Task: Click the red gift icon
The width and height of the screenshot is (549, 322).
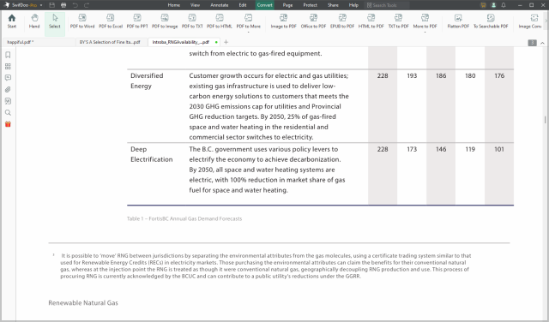Action: [8, 124]
